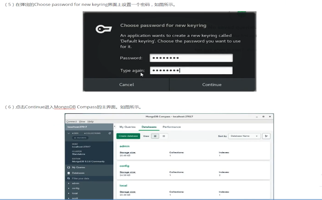The width and height of the screenshot is (322, 200).
Task: Click the search magnifier icon in sidebar
Action: [x=68, y=178]
